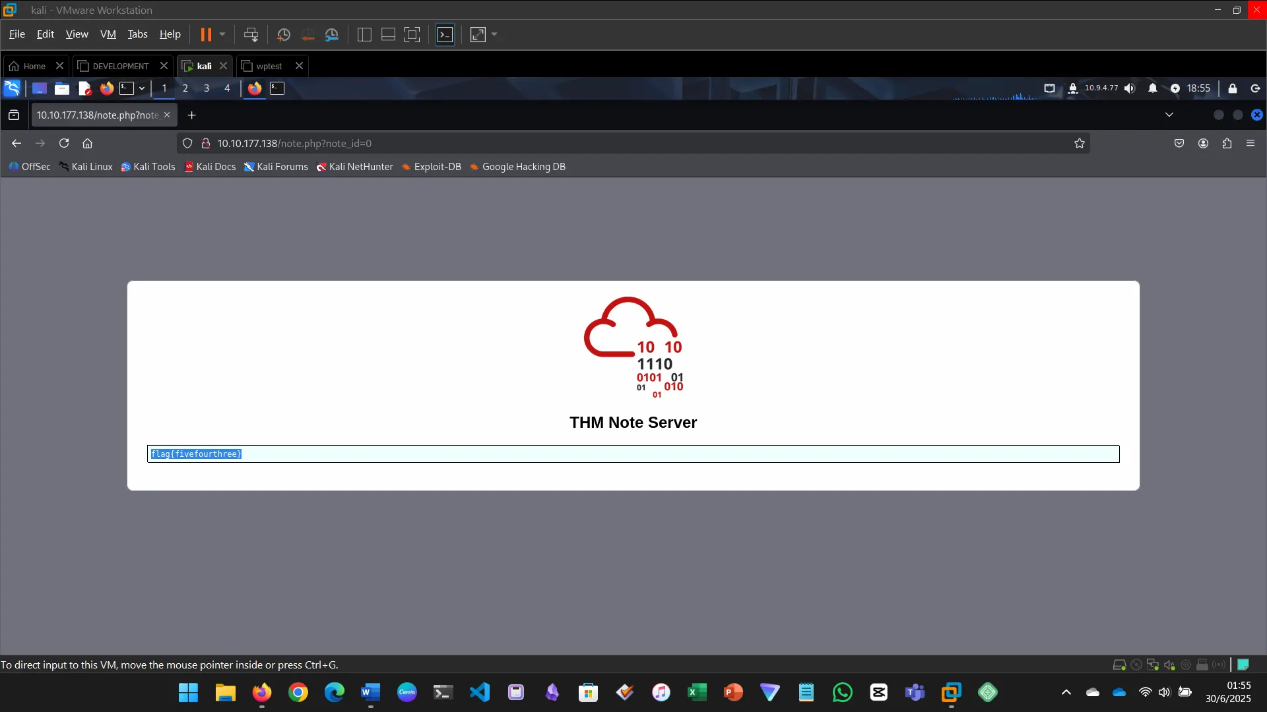Switch to DEVELOPMENT VM tab
Image resolution: width=1267 pixels, height=712 pixels.
[x=120, y=66]
